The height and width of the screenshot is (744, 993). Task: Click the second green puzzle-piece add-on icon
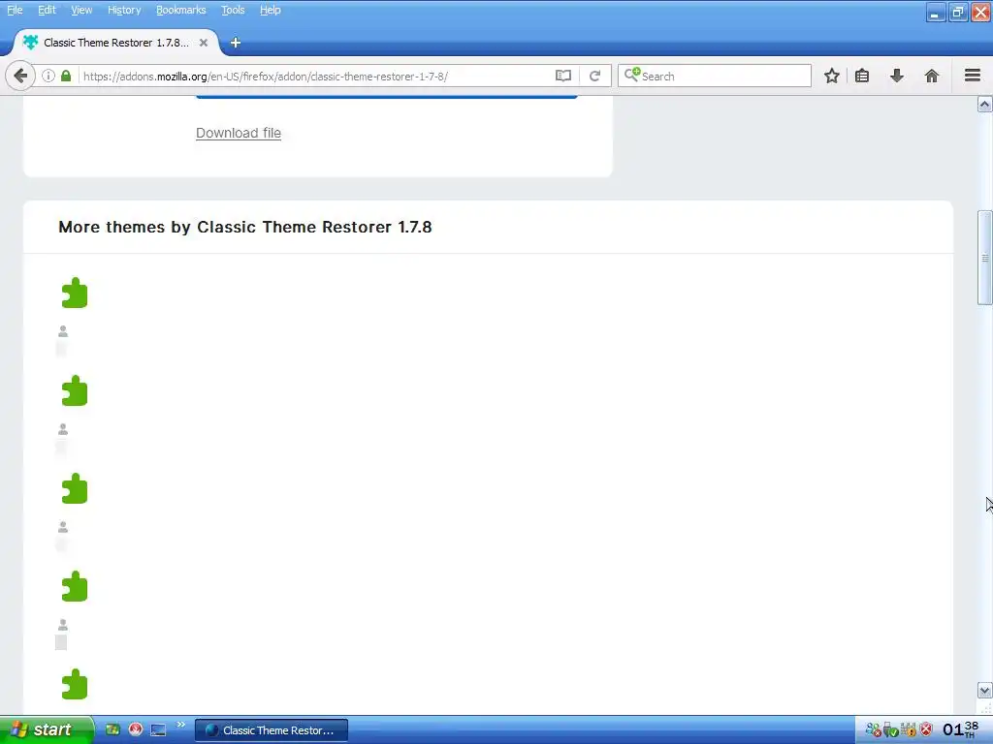point(74,391)
